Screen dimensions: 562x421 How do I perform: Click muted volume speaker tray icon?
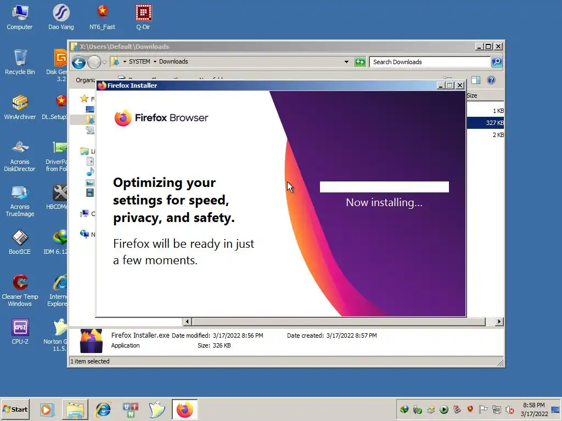click(509, 409)
